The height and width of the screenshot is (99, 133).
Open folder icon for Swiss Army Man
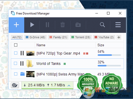22,74
